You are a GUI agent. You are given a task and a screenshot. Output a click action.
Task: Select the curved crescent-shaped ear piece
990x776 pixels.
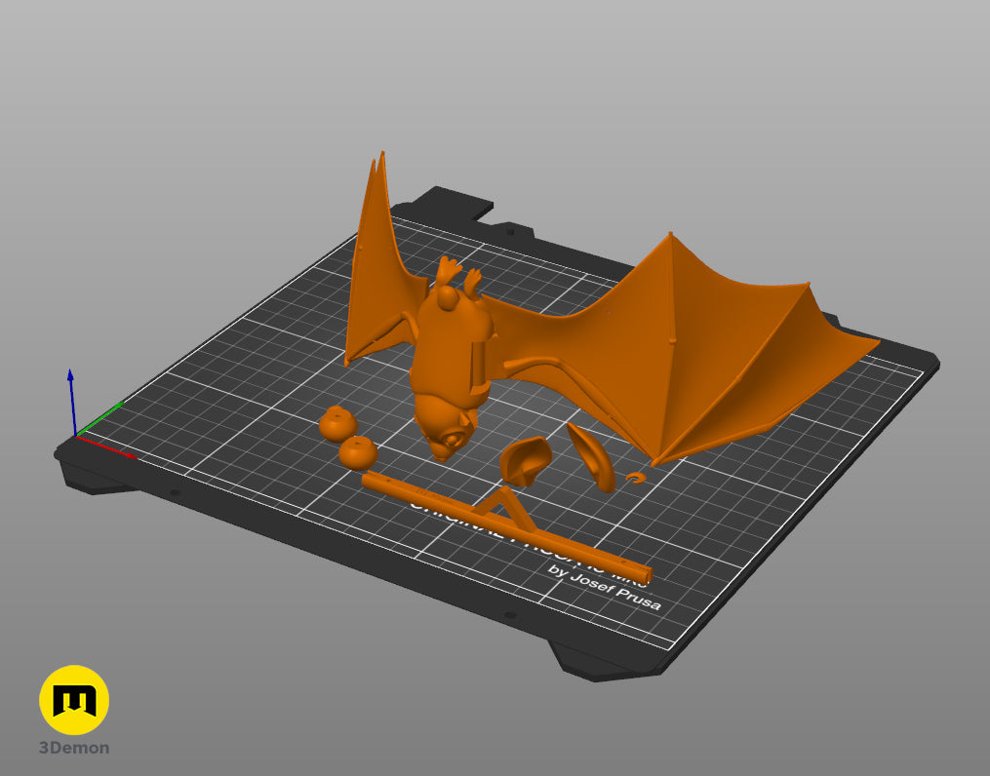[592, 457]
